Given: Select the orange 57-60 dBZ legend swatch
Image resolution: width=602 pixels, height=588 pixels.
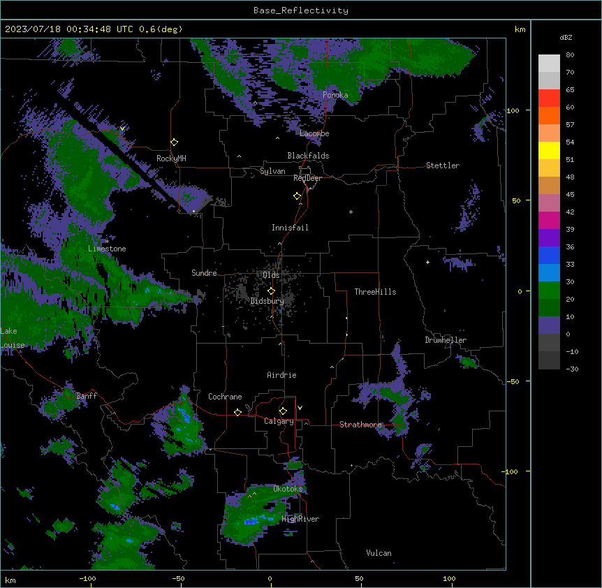Looking at the screenshot, I should tap(549, 115).
